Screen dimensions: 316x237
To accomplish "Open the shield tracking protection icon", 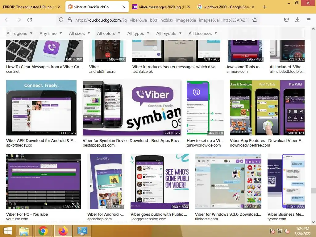I will (x=61, y=20).
